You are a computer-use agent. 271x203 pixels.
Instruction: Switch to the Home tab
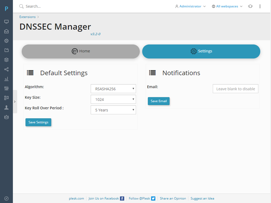[81, 51]
